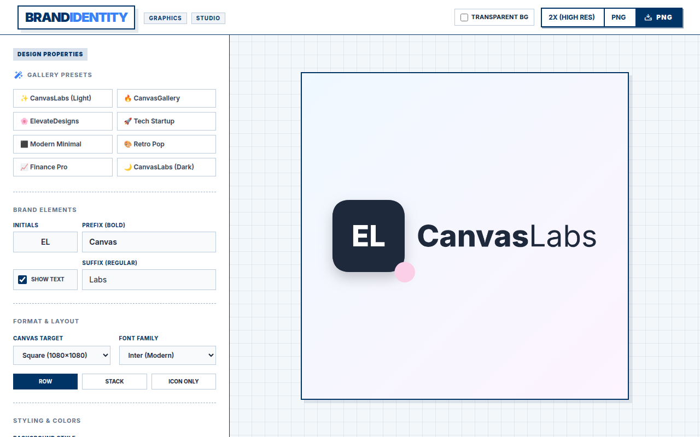Apply the Tech Startup rocket preset
700x437 pixels.
tap(166, 121)
